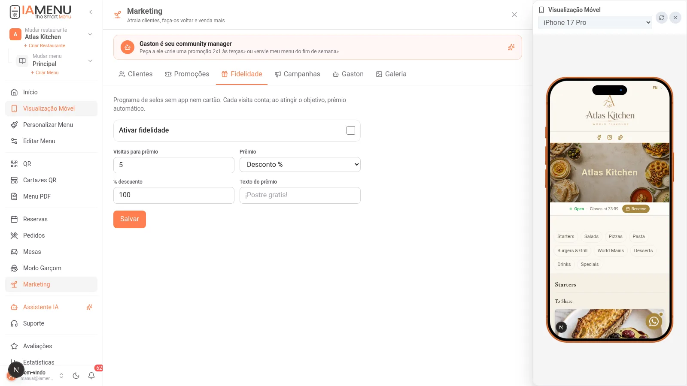Switch to the Promoções tab
The width and height of the screenshot is (687, 386).
point(187,74)
